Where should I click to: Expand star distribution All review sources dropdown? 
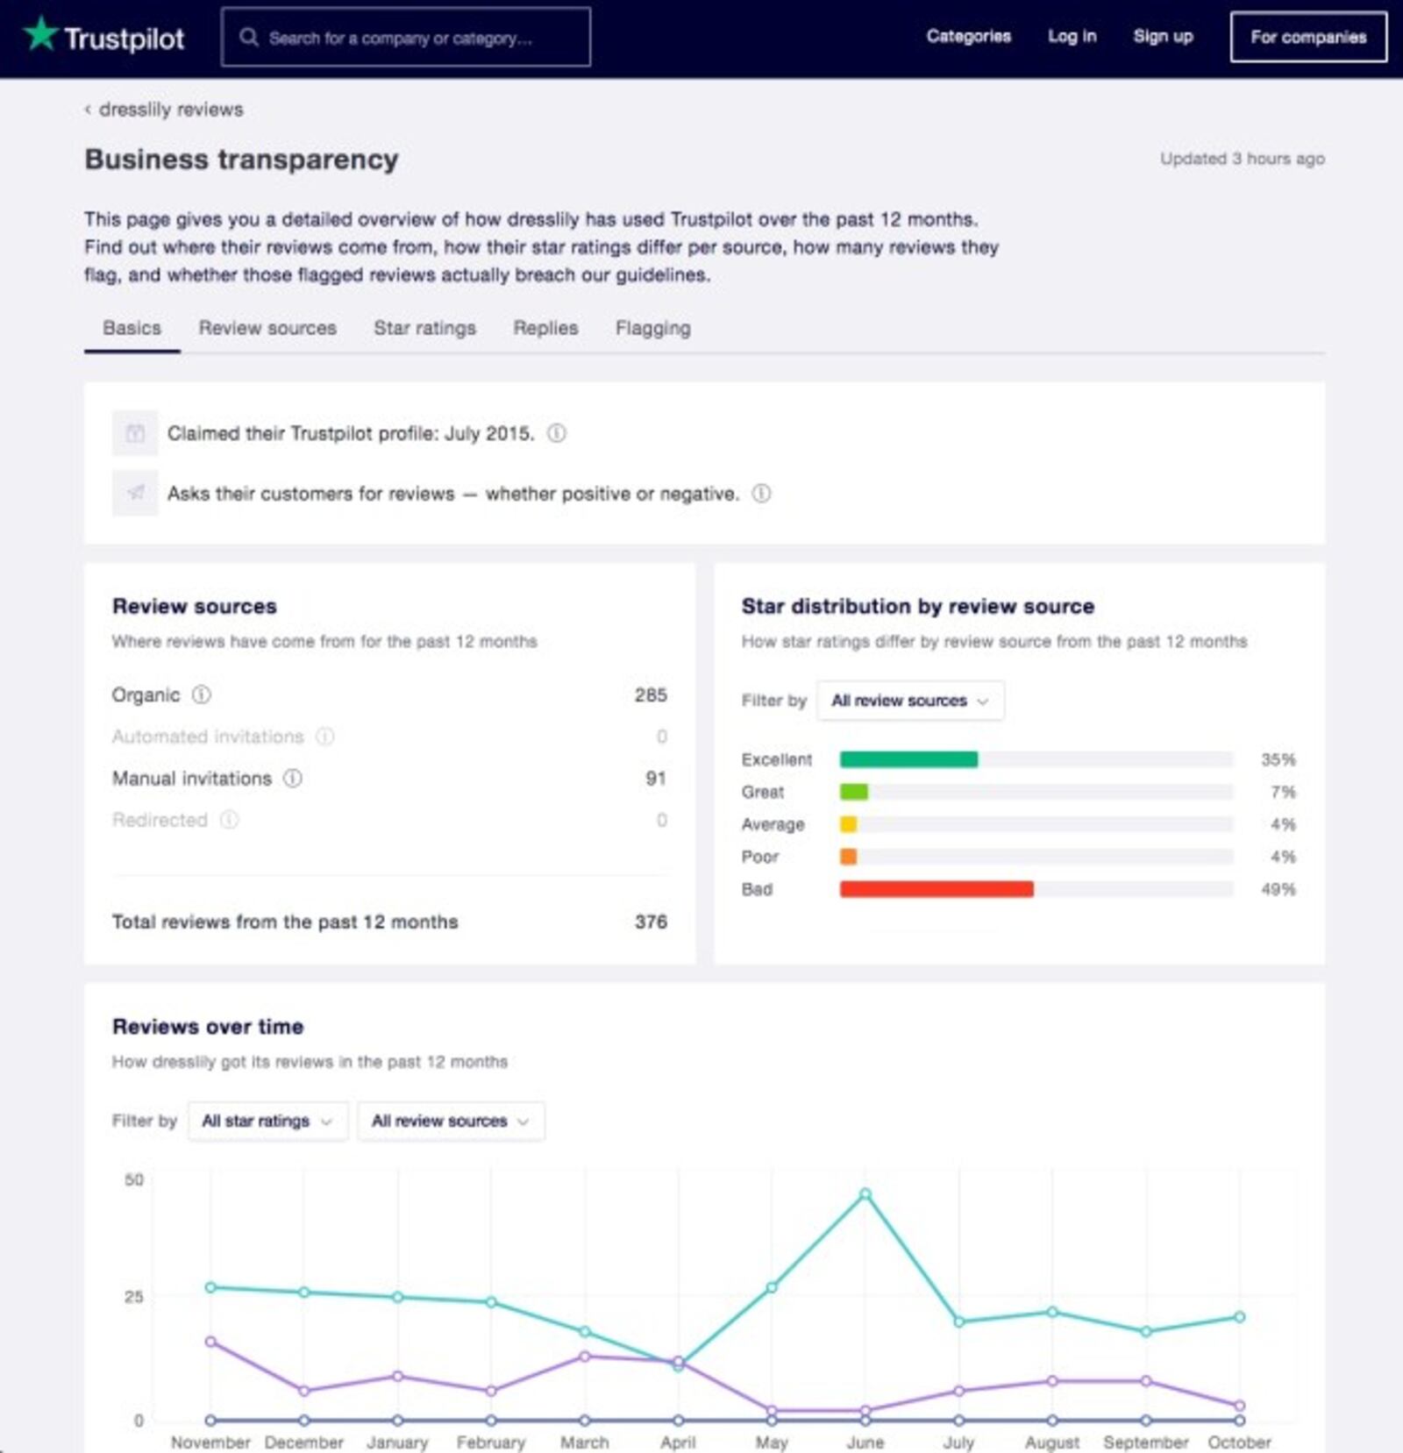(x=910, y=701)
